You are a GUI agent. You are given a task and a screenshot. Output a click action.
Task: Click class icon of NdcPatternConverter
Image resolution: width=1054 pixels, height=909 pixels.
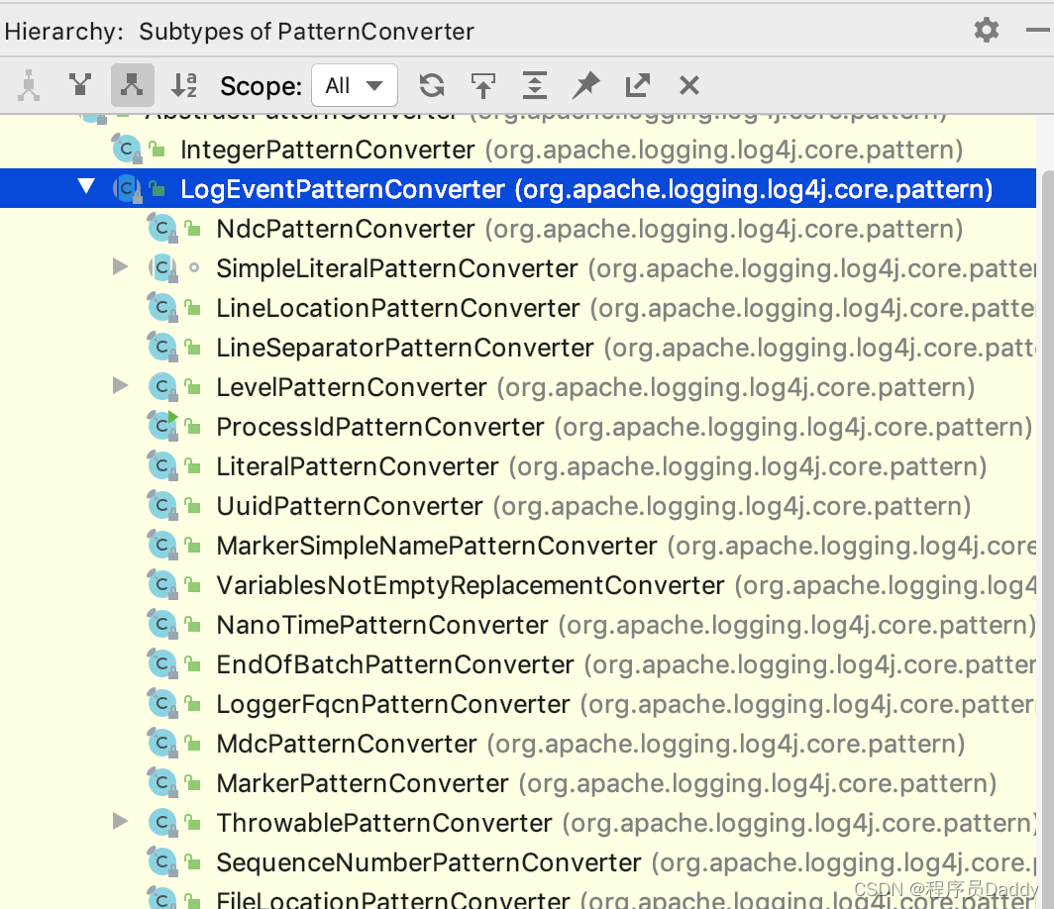tap(162, 229)
